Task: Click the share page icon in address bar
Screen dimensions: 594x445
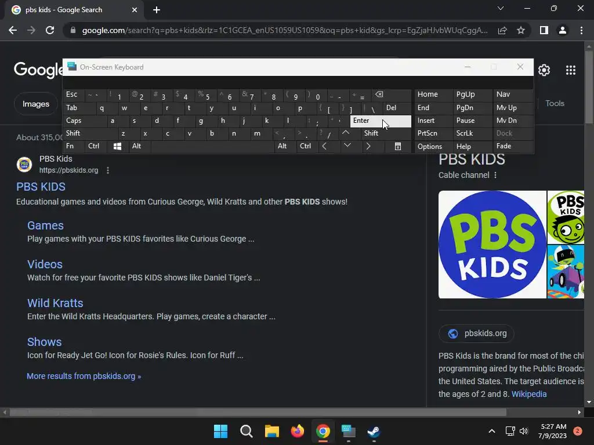Action: coord(502,30)
